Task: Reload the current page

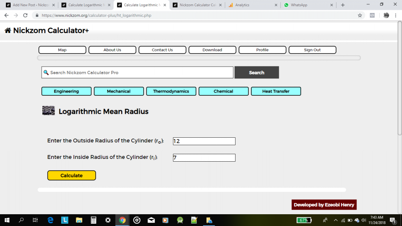Action: click(x=26, y=15)
